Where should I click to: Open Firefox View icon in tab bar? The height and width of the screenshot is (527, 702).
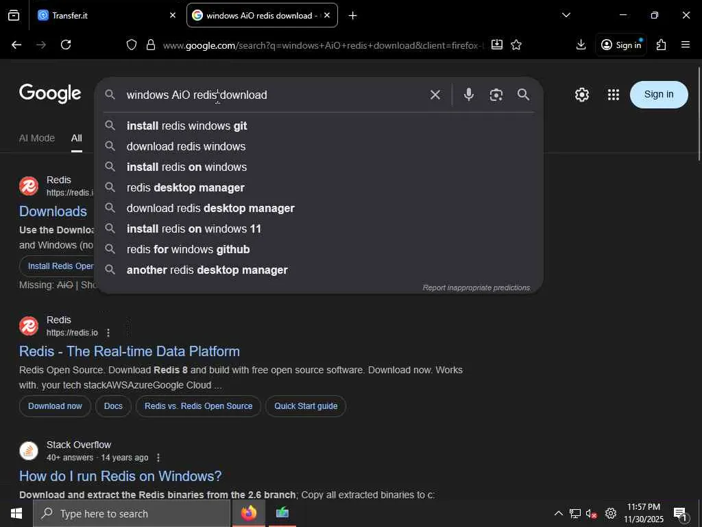14,15
